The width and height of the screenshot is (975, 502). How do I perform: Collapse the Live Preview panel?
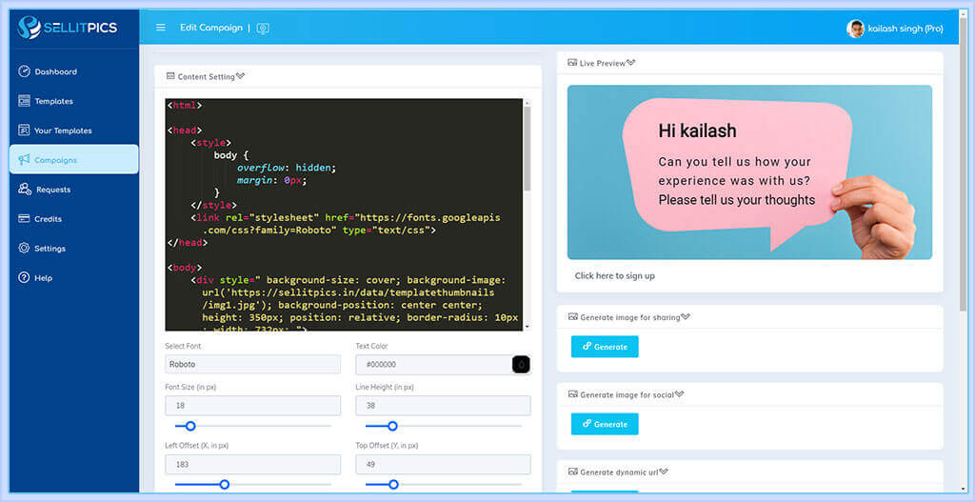[631, 63]
